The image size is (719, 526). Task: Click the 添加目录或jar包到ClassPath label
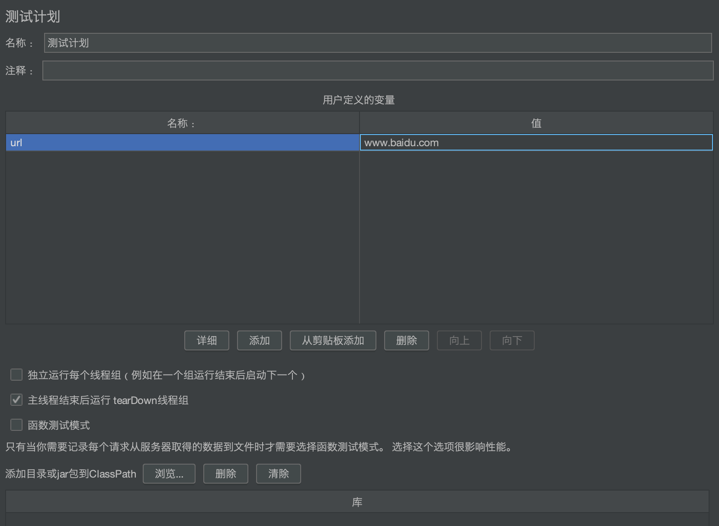[x=71, y=474]
